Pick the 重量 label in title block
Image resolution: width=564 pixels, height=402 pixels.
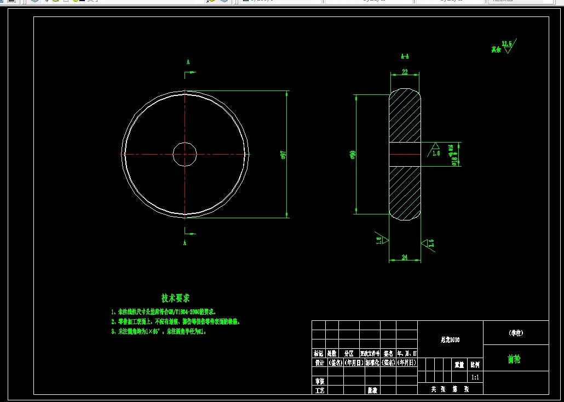(459, 365)
